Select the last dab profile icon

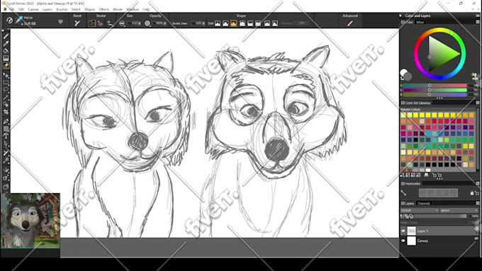[x=275, y=23]
